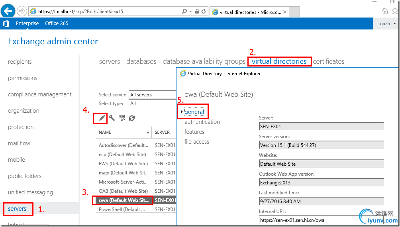Screen dimensions: 400x227
Task: Click the Exchange admin center heading
Action: coord(53,41)
